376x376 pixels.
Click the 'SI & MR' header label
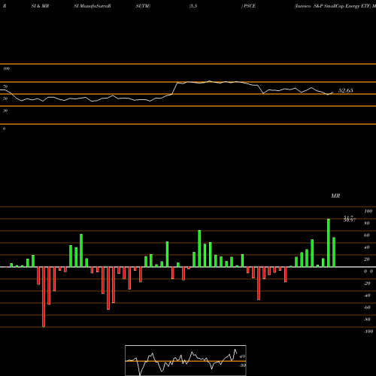(x=40, y=6)
